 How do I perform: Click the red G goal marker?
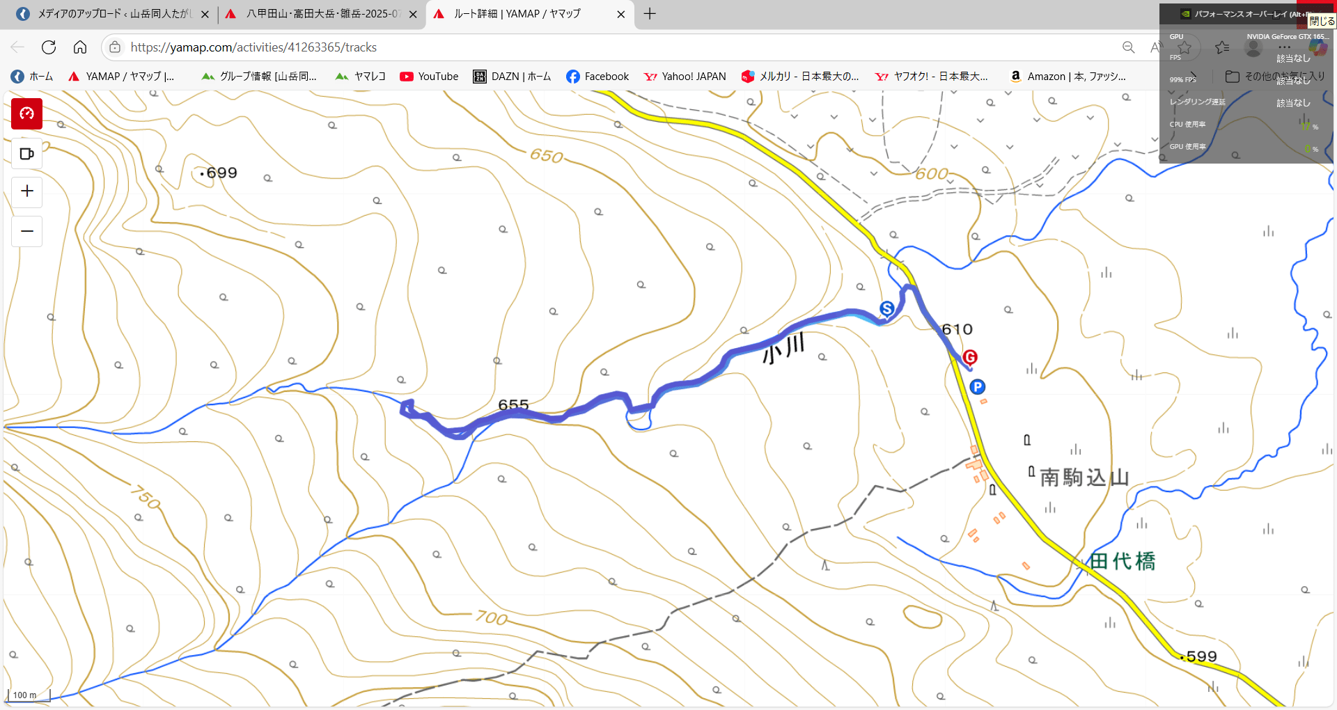(x=969, y=357)
